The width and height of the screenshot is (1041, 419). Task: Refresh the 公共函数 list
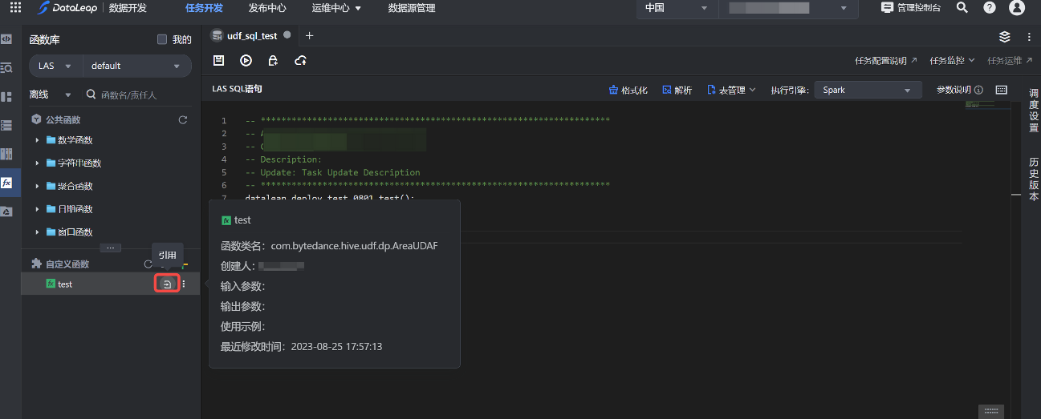tap(183, 119)
